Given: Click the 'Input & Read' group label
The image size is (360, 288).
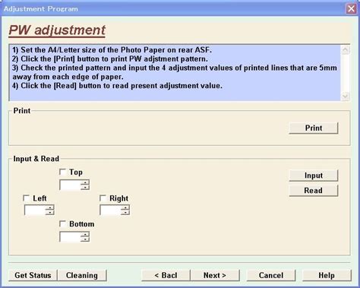Looking at the screenshot, I should pyautogui.click(x=36, y=159).
